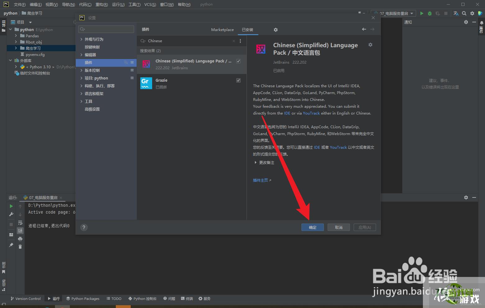Click the IDE link in the English description
The height and width of the screenshot is (308, 485).
(287, 113)
